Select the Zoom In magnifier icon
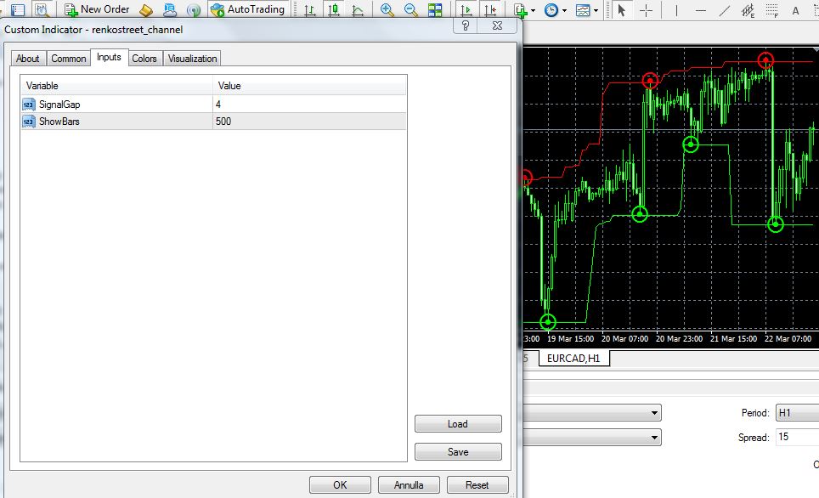Viewport: 819px width, 498px height. coord(387,10)
